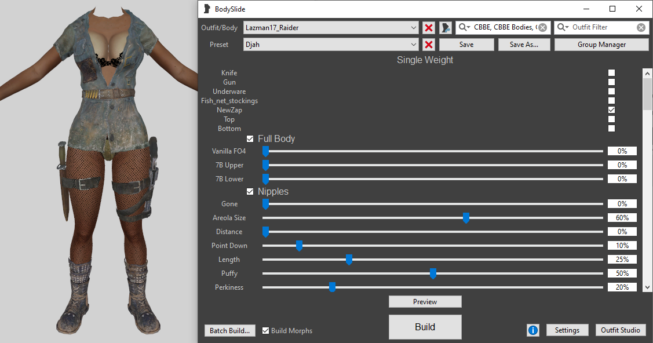Click the group filter icon beside the outfit delete button

[x=446, y=28]
